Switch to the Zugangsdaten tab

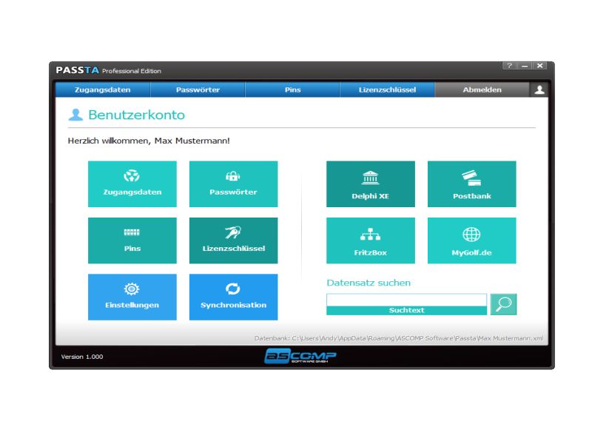click(x=103, y=90)
